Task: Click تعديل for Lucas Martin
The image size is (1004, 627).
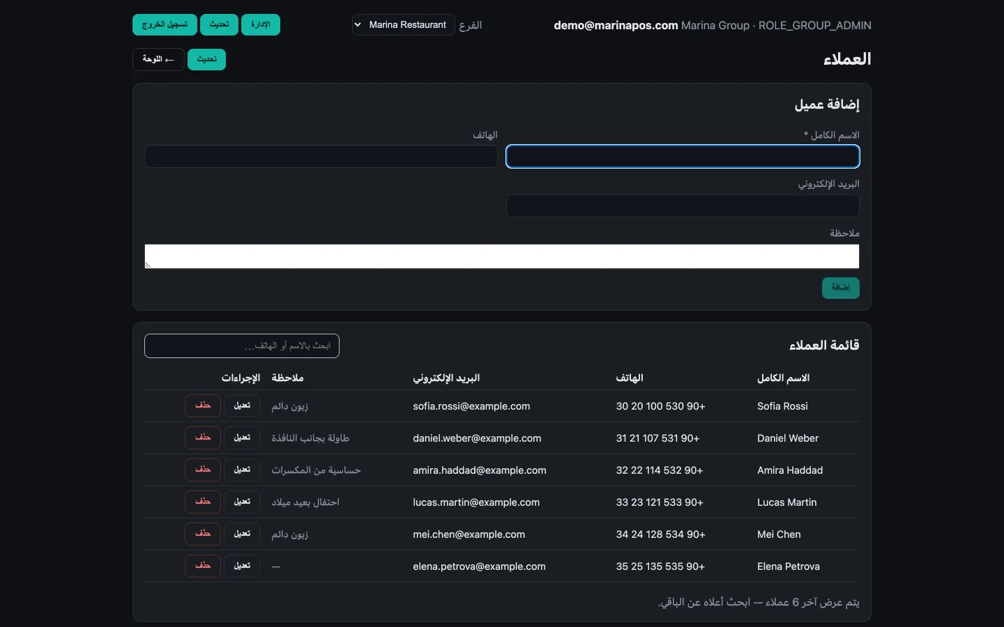Action: click(x=242, y=502)
